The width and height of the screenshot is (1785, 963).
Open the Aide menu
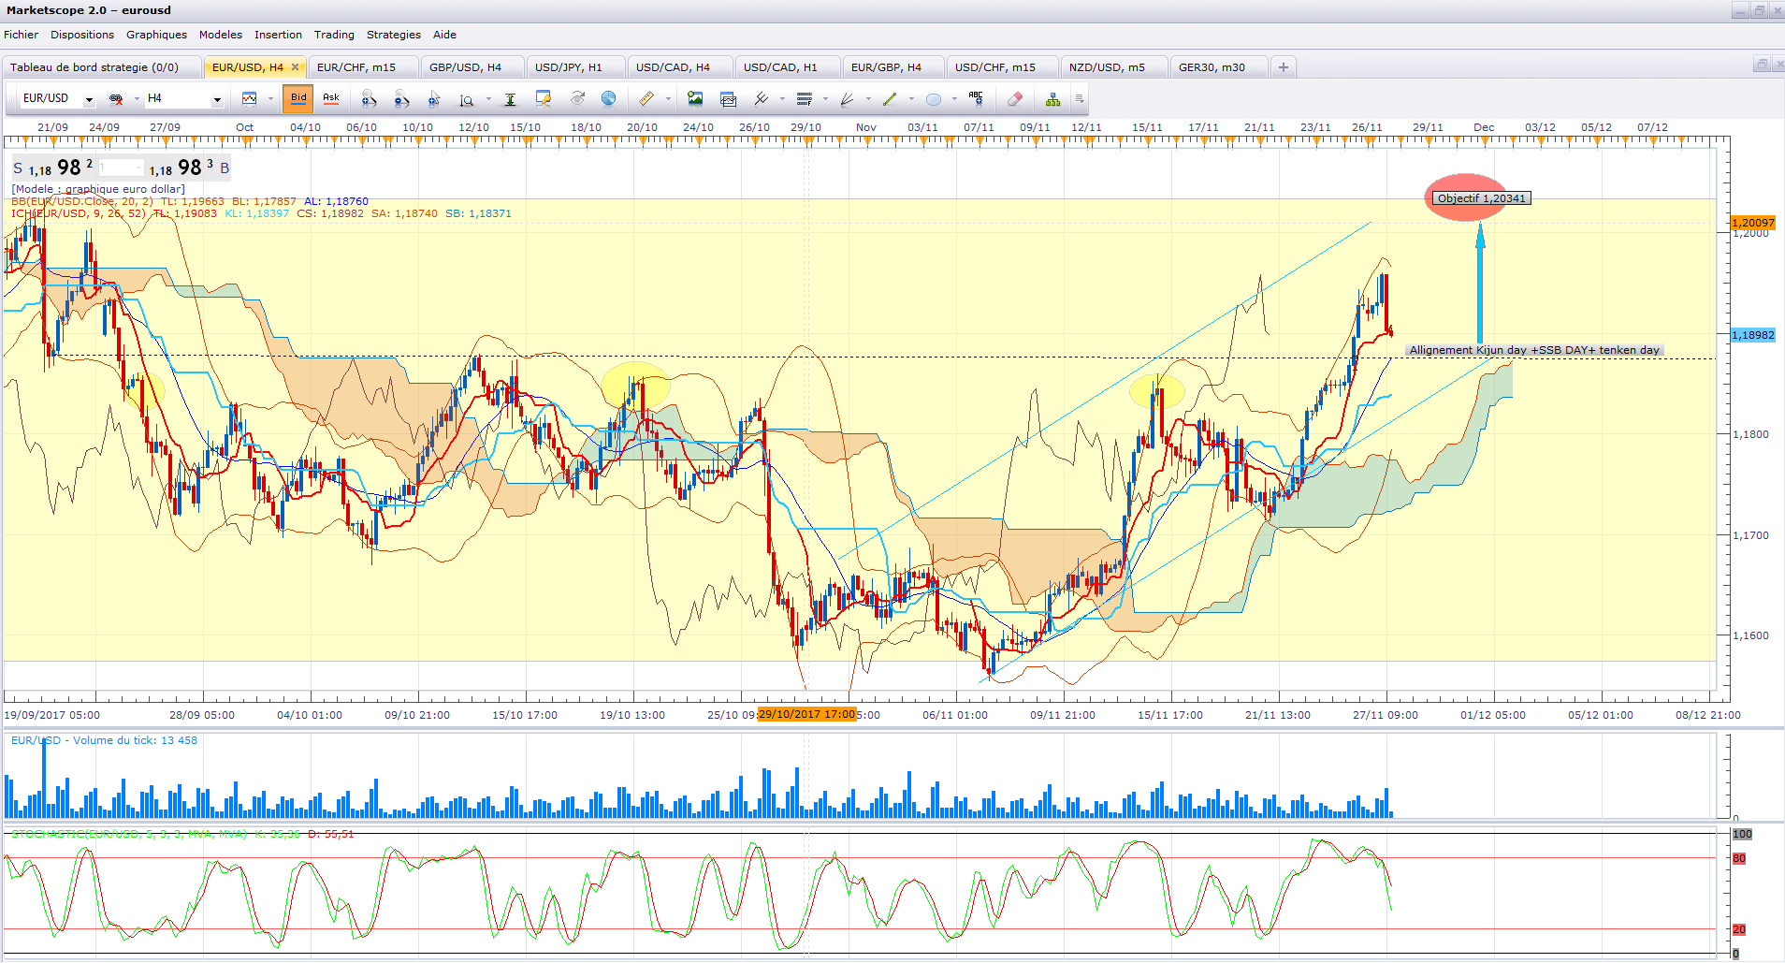pyautogui.click(x=444, y=35)
